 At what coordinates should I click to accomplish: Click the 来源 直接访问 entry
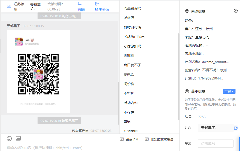click(197, 37)
